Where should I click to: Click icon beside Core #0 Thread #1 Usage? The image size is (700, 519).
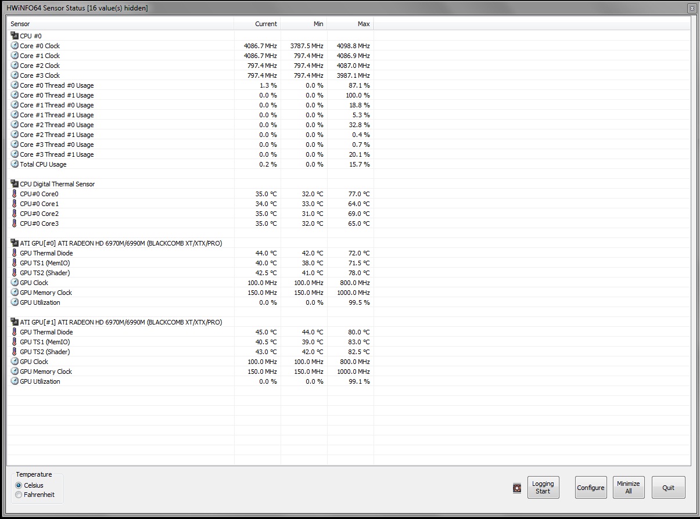click(x=15, y=95)
